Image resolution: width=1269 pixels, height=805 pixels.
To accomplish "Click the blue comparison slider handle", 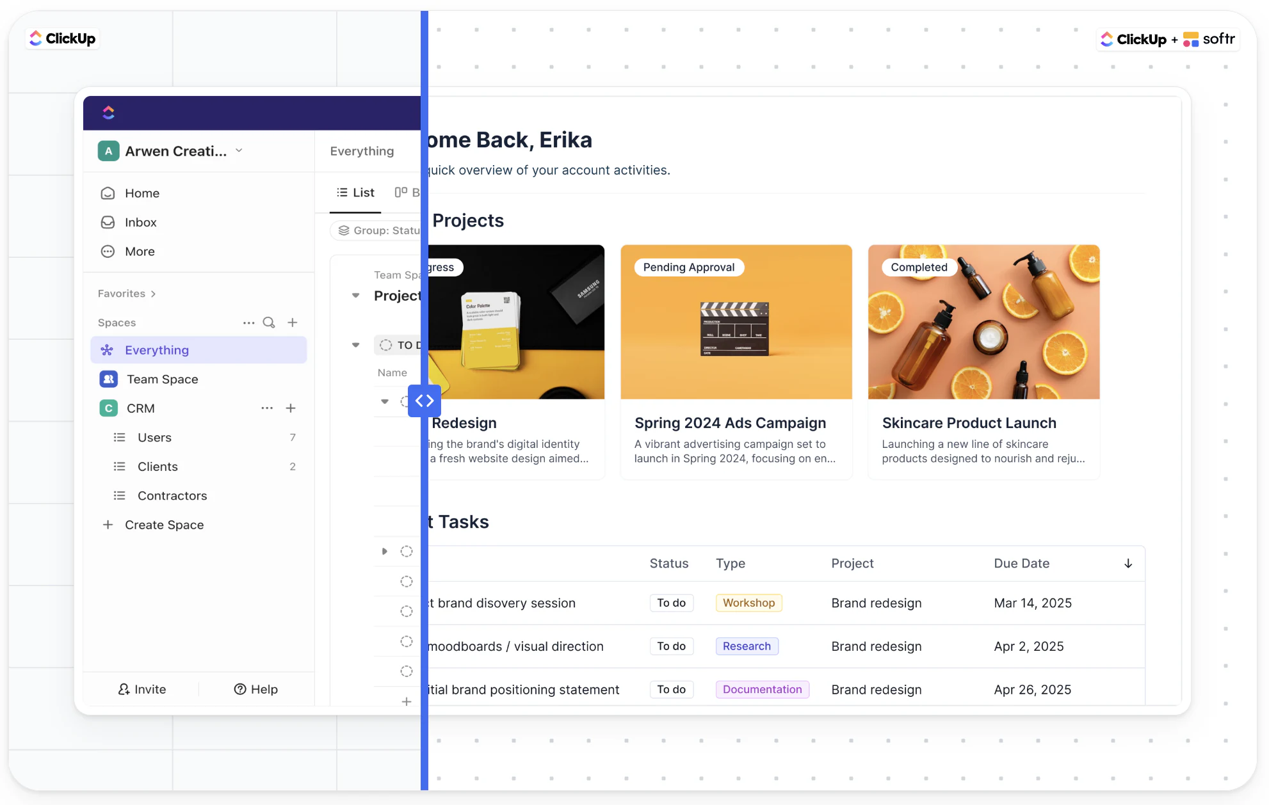I will click(424, 401).
